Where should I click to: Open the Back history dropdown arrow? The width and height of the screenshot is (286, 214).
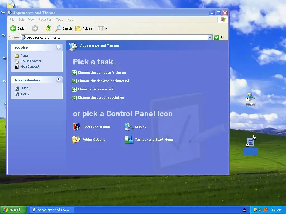pyautogui.click(x=27, y=28)
